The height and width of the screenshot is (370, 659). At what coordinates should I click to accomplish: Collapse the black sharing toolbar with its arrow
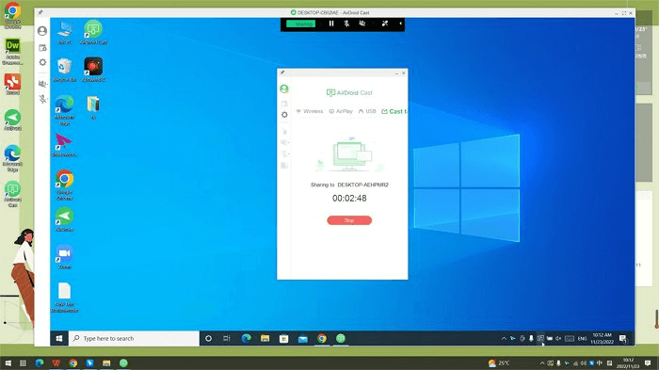click(x=400, y=24)
